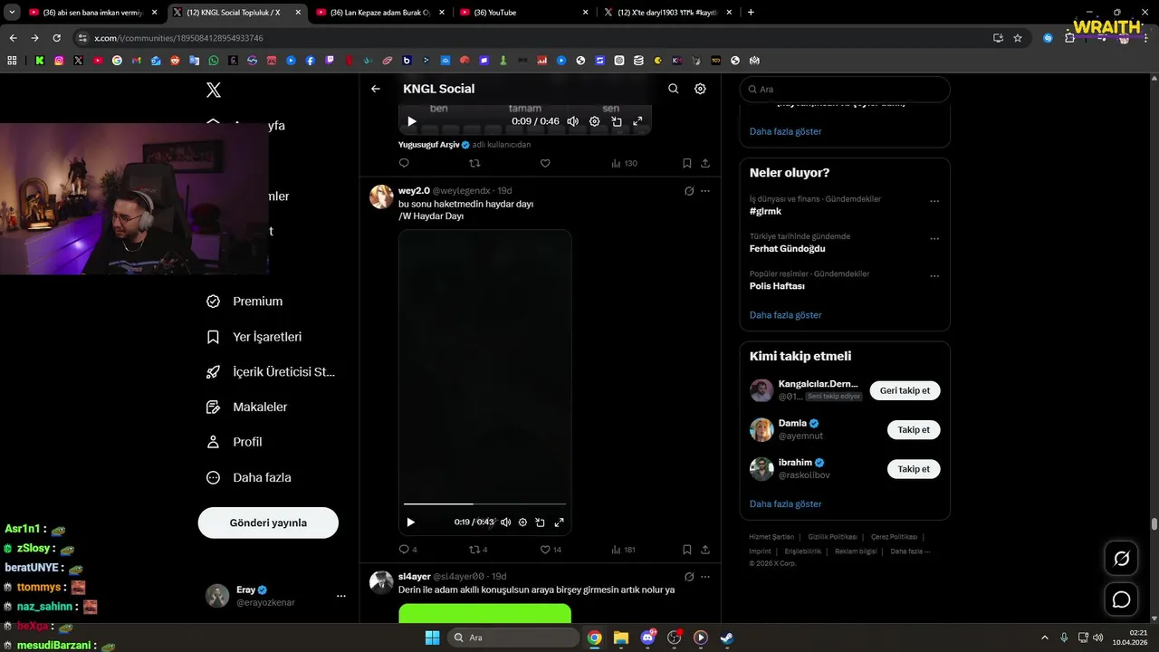Seek on the wey2.0 video progress bar

[484, 503]
